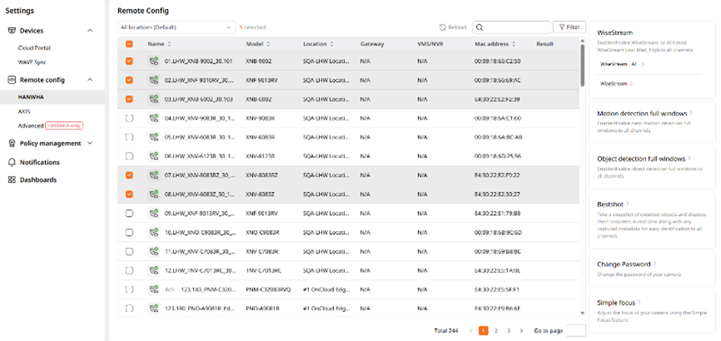Expand the Policy management section
721x341 pixels.
coord(90,143)
